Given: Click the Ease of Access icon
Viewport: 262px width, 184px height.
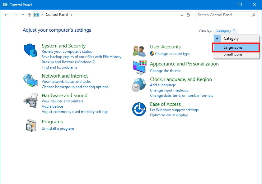Looking at the screenshot, I should pyautogui.click(x=138, y=109).
